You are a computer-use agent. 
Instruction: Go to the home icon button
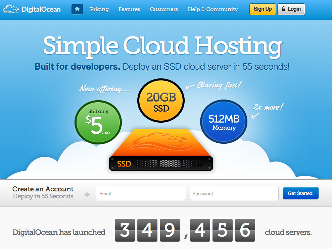[77, 9]
